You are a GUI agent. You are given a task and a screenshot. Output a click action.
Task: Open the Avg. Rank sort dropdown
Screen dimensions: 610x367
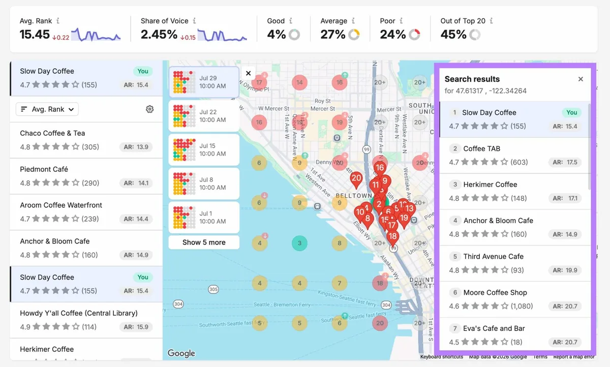pyautogui.click(x=47, y=109)
